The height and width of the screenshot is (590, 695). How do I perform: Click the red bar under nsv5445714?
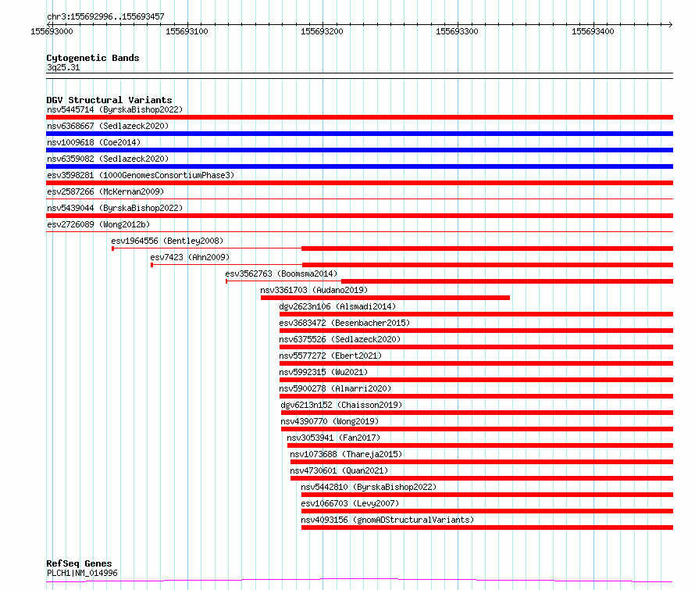pos(359,117)
